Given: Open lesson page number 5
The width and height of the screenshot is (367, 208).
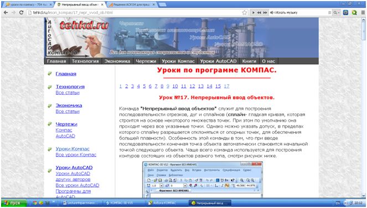Looking at the screenshot, I should (x=144, y=86).
